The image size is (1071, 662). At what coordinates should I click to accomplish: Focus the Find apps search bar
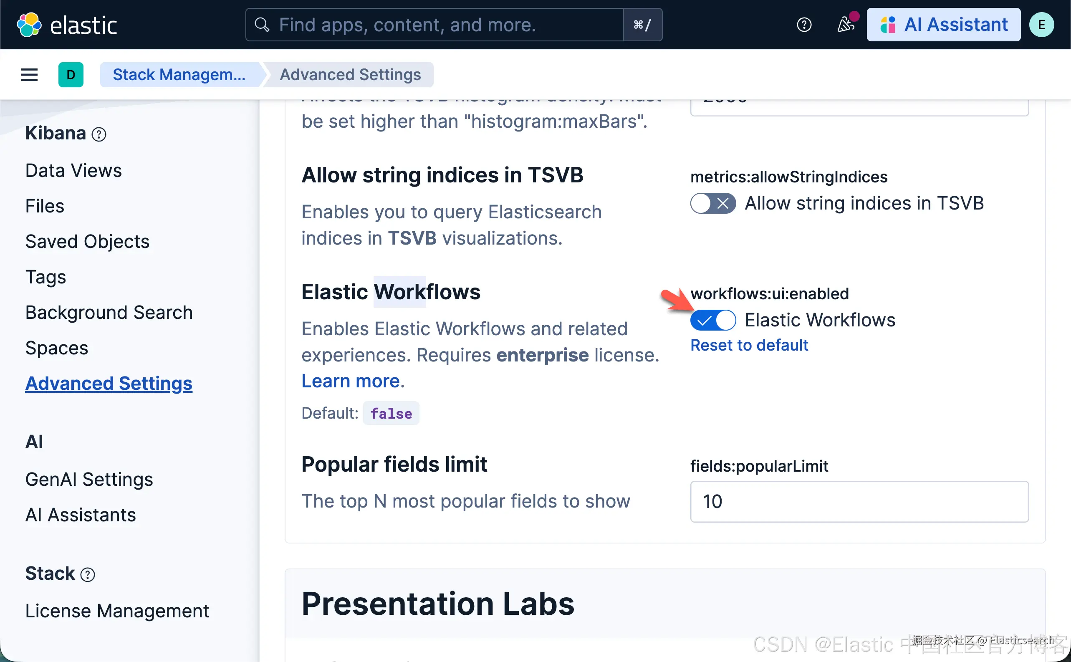433,25
